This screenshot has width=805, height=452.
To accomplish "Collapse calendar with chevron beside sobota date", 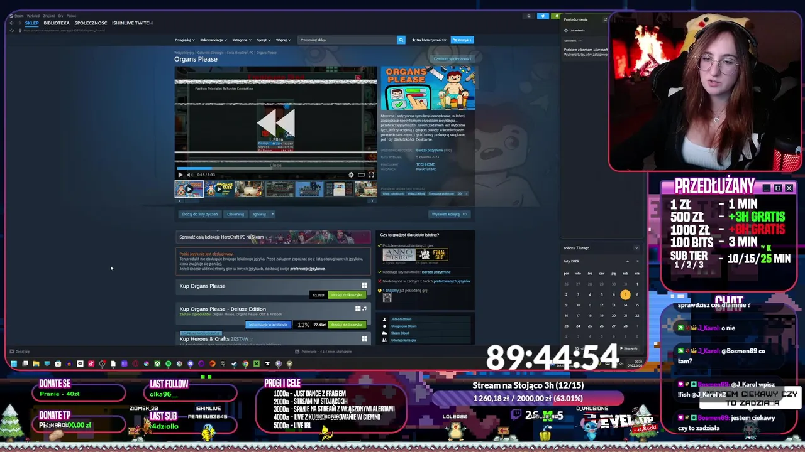I will tap(636, 248).
